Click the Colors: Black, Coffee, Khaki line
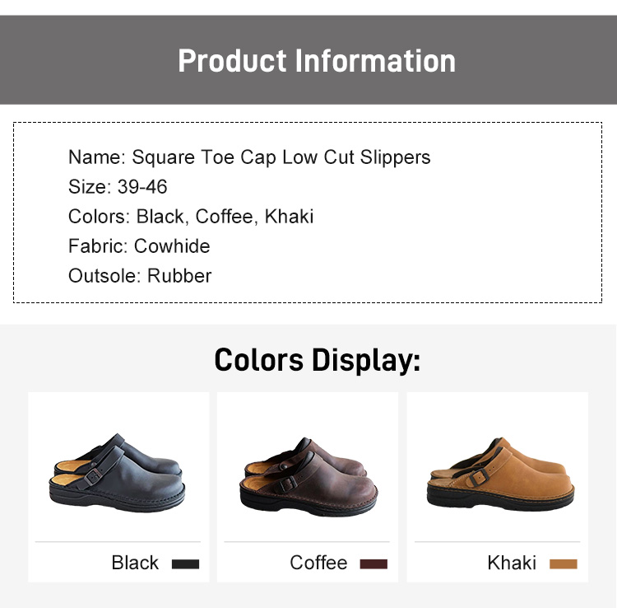Viewport: 617px width, 608px height. [x=191, y=217]
